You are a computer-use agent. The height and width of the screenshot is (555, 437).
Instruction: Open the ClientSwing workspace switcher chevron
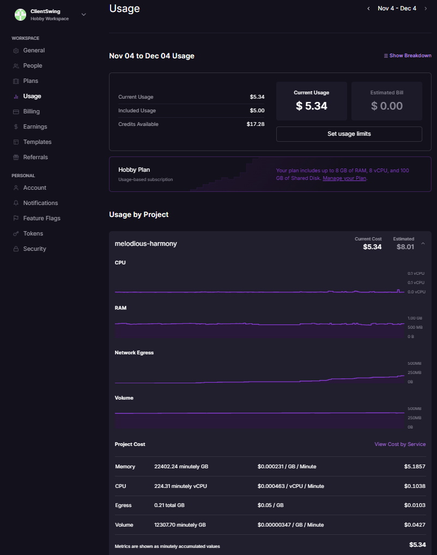(x=83, y=15)
